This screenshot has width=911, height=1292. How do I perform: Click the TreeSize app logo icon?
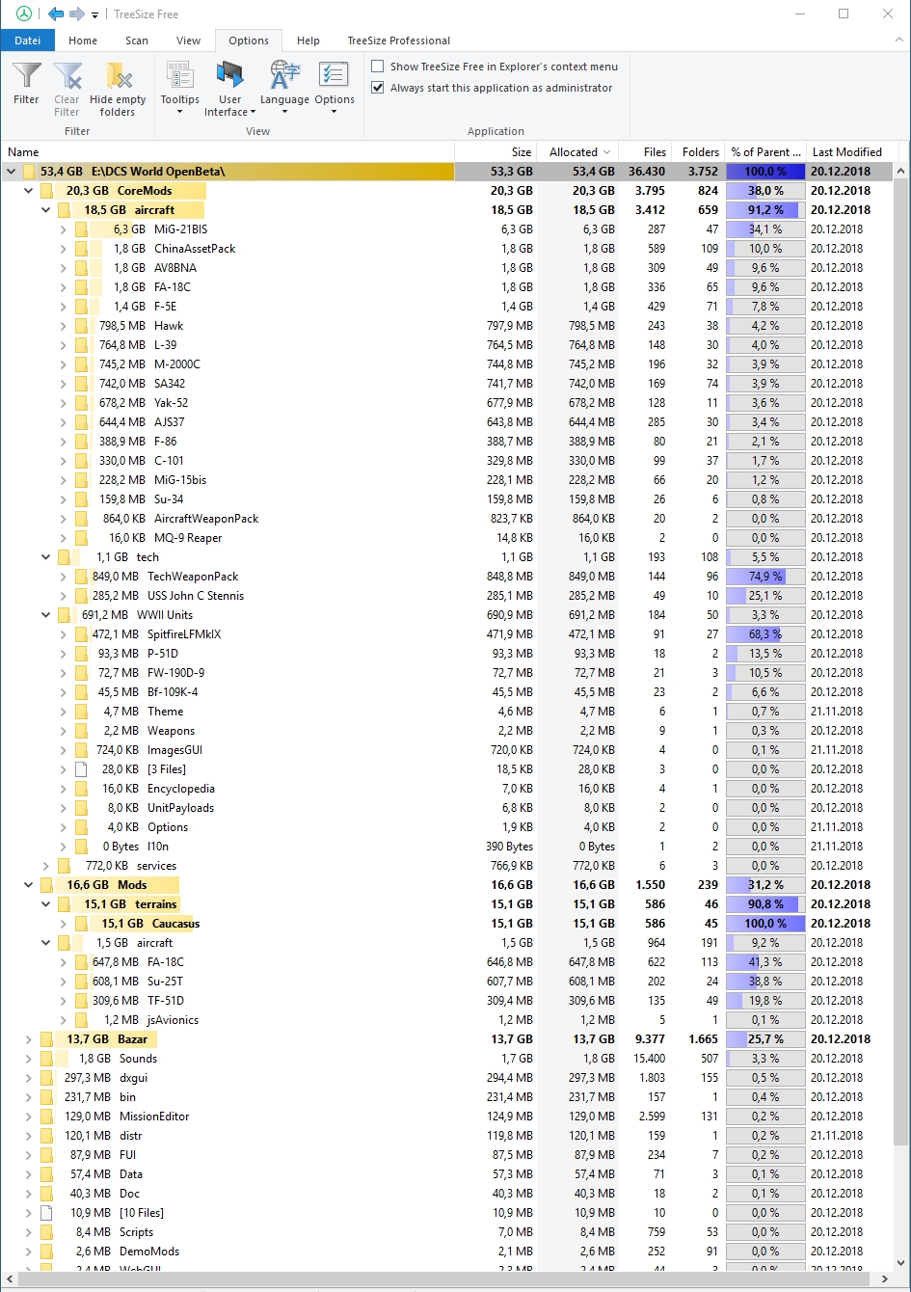(x=24, y=13)
